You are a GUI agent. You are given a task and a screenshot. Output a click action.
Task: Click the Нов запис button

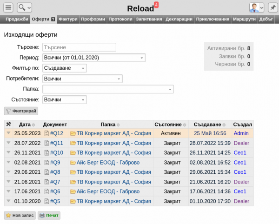coord(20,216)
